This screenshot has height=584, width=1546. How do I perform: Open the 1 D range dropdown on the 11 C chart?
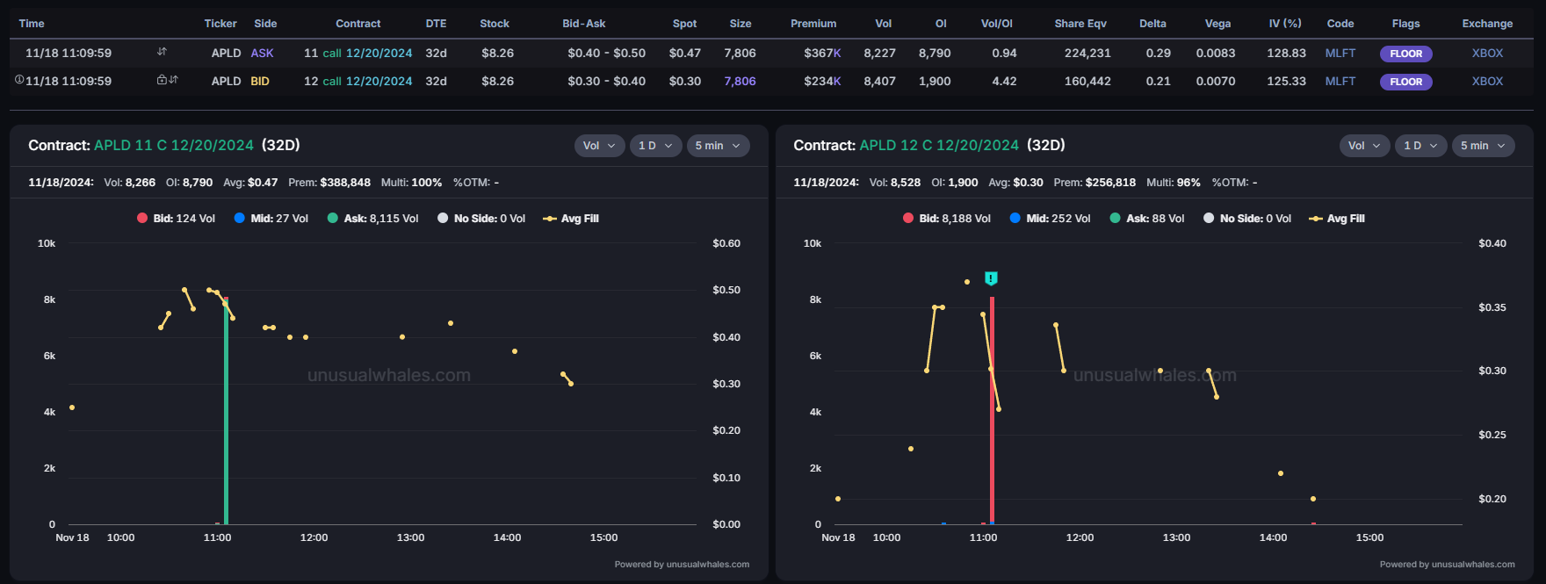pos(656,146)
